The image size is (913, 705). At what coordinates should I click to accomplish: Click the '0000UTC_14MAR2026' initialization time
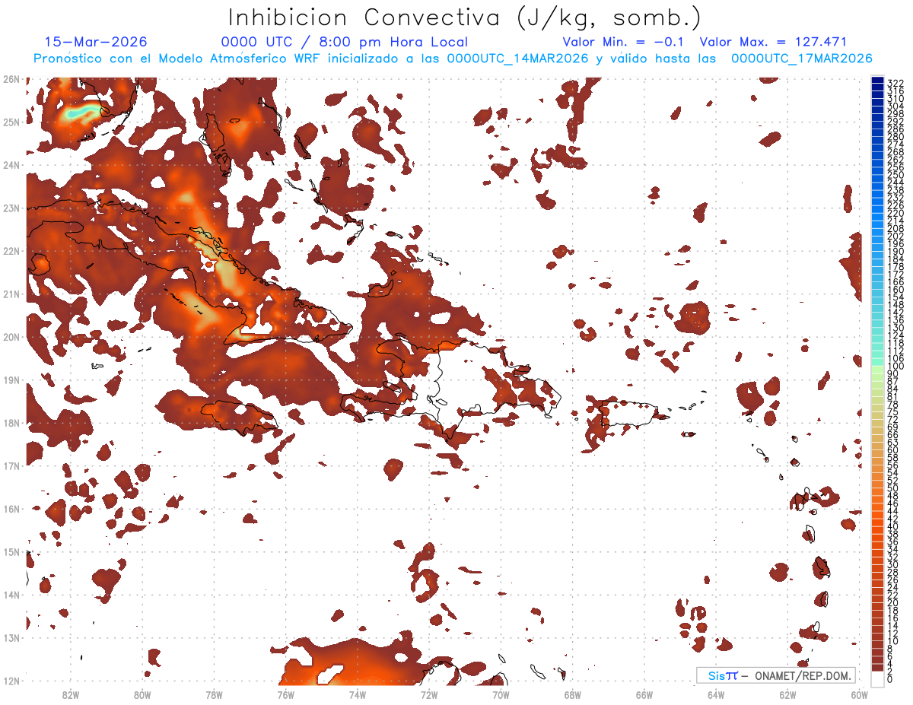coord(517,59)
